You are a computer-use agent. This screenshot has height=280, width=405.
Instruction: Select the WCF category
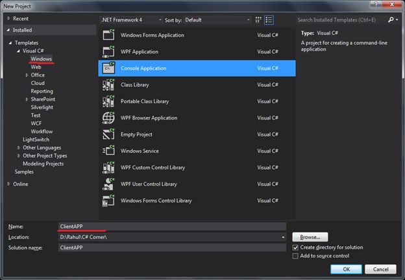[x=36, y=123]
